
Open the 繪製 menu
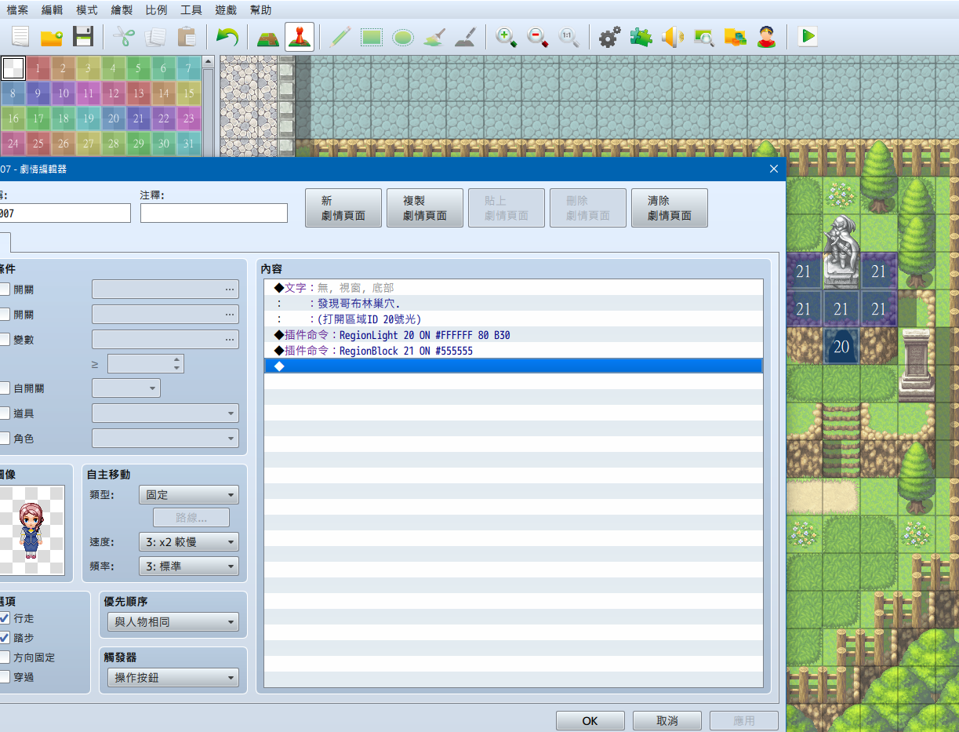(122, 10)
